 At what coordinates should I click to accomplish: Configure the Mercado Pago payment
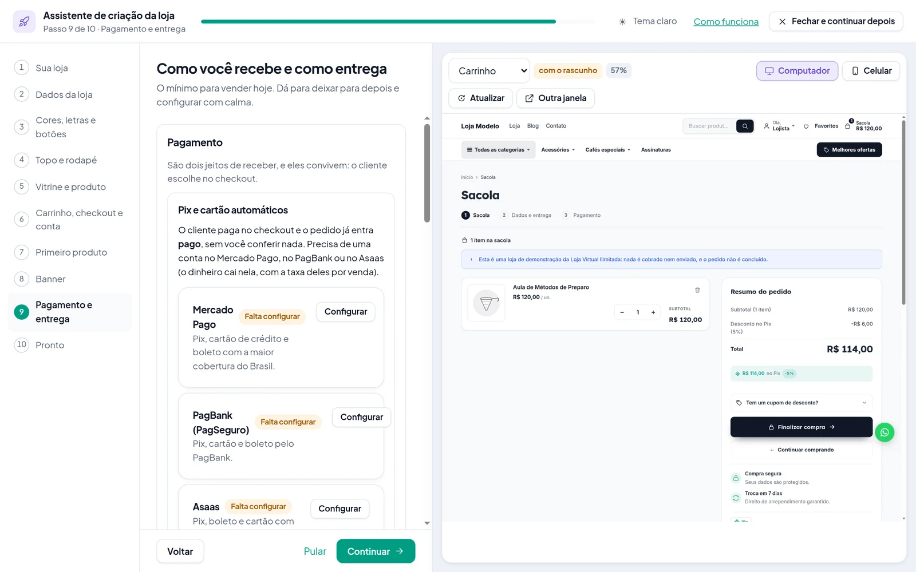click(x=346, y=312)
